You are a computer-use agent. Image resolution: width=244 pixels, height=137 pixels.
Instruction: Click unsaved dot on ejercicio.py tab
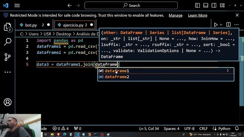tap(91, 25)
